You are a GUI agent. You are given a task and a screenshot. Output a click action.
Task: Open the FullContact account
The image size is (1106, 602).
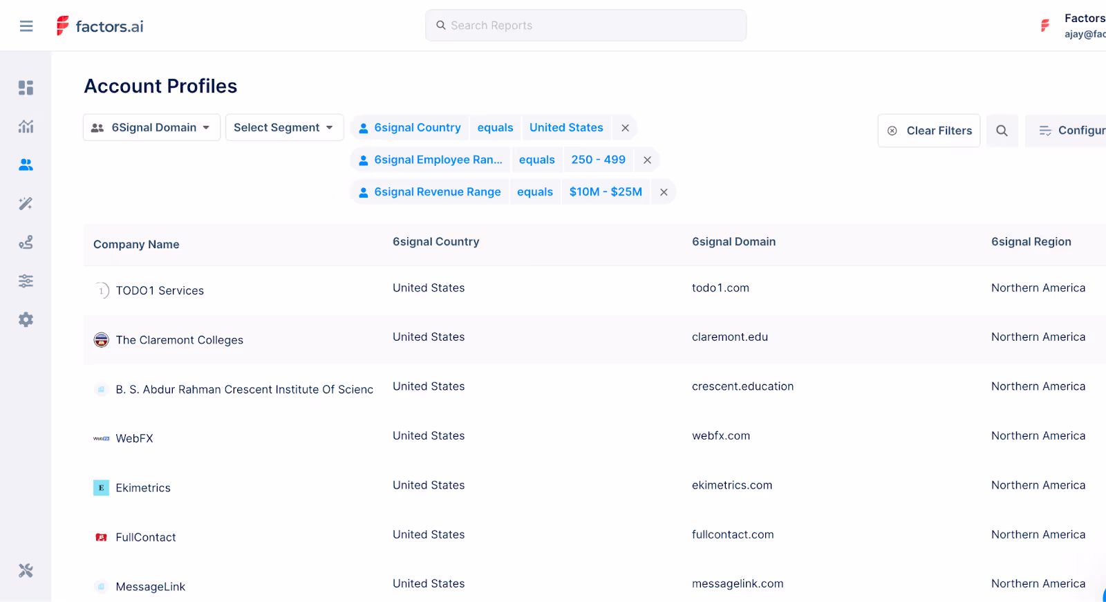tap(146, 537)
